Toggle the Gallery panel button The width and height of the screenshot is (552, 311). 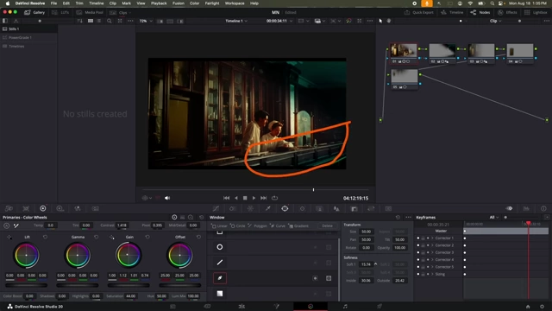point(34,12)
